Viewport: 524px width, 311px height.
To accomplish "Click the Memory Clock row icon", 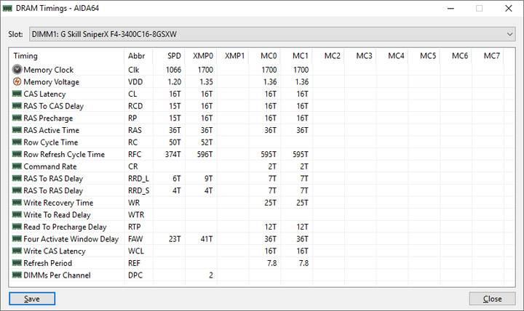I will [x=17, y=70].
